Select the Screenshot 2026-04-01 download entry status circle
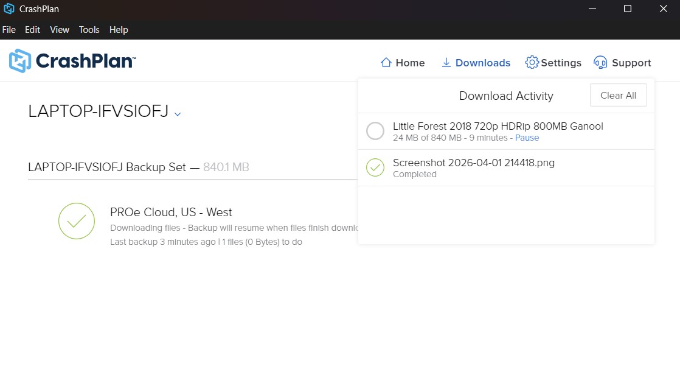Image resolution: width=680 pixels, height=383 pixels. (x=375, y=167)
